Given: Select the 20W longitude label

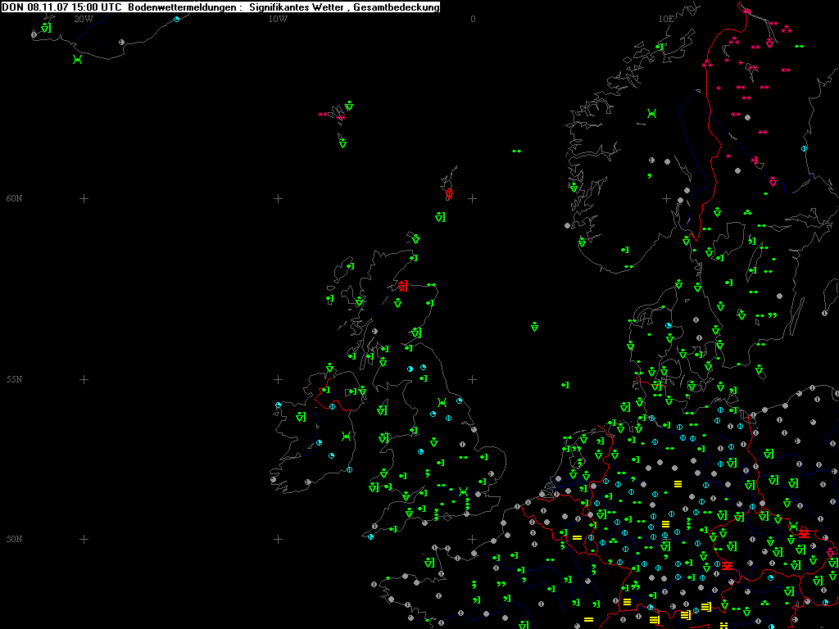Looking at the screenshot, I should coord(83,19).
